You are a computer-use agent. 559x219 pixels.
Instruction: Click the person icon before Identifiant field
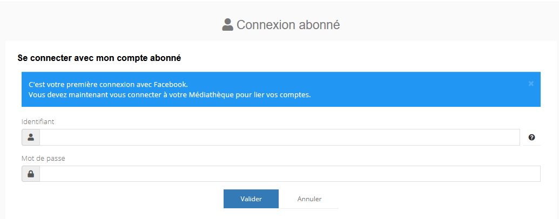point(31,138)
